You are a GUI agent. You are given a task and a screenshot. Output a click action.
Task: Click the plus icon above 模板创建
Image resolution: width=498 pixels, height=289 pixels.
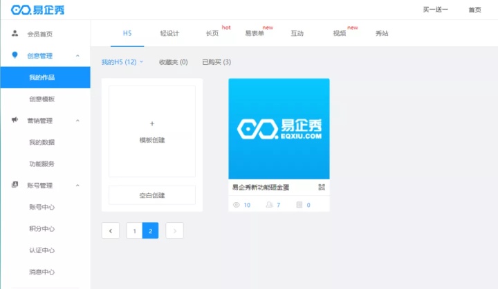point(152,123)
